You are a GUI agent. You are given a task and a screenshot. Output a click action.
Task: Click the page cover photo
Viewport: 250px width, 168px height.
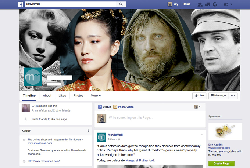pyautogui.click(x=130, y=50)
